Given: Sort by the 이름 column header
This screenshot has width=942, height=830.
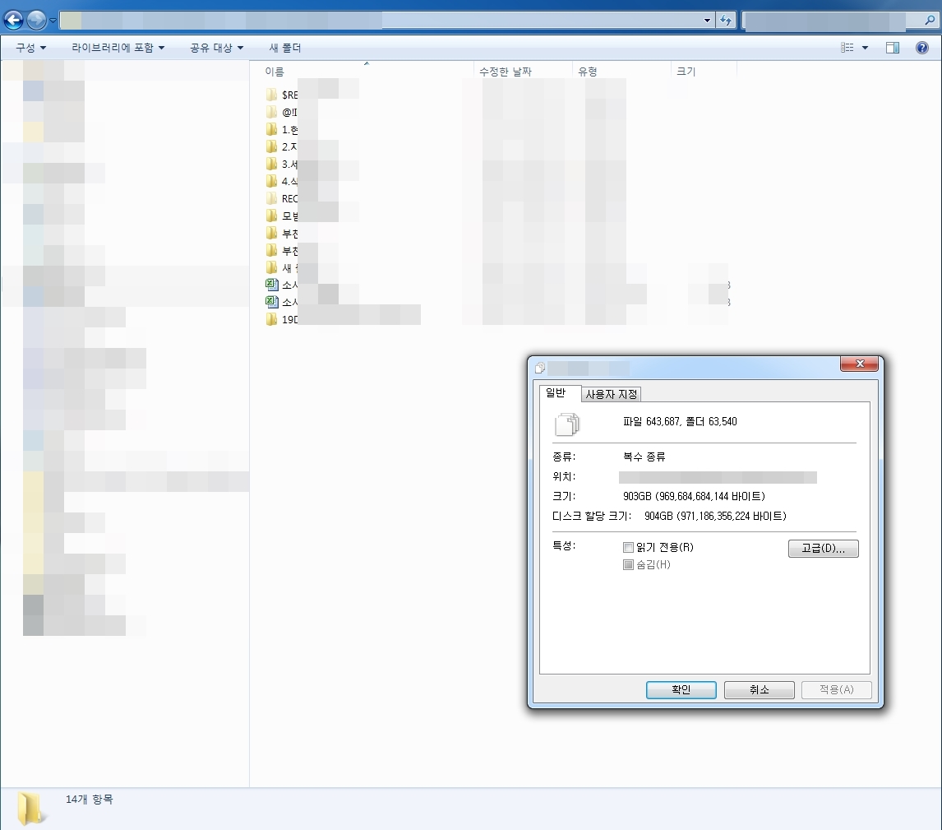Looking at the screenshot, I should [x=367, y=71].
